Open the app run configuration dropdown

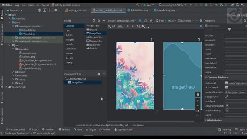pyautogui.click(x=149, y=5)
